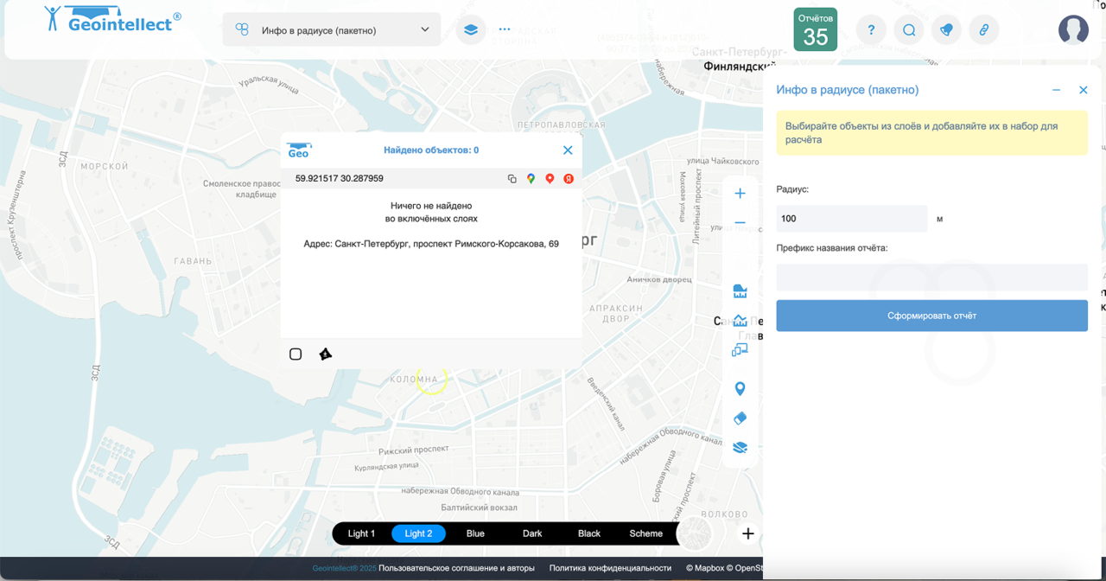This screenshot has height=581, width=1106.
Task: Open the notifications bell icon
Action: [x=946, y=30]
